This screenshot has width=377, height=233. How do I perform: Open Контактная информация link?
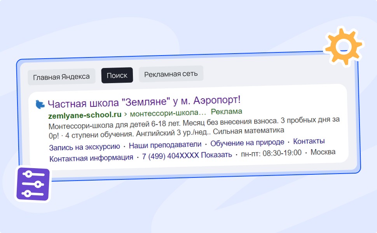[91, 158]
